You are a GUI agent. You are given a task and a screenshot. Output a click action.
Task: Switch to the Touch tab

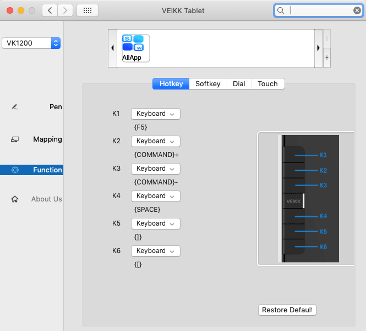pos(267,84)
